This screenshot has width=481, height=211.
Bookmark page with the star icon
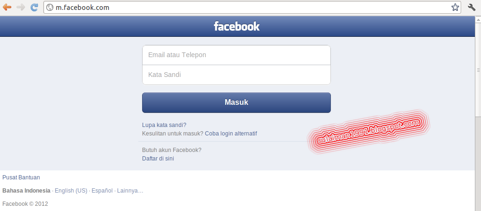[x=455, y=8]
